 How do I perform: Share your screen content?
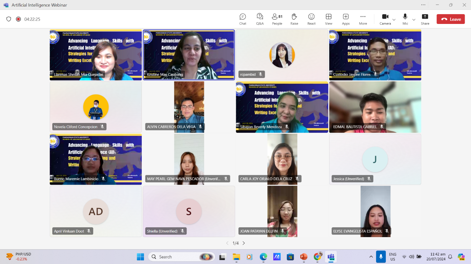425,19
